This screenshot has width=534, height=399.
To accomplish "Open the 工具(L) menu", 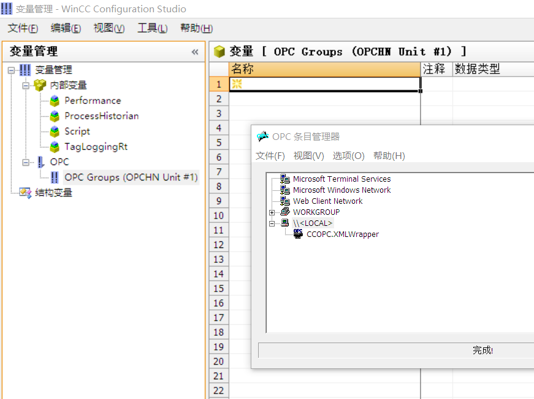I will 152,28.
